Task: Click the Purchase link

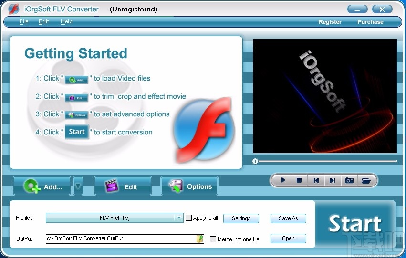Action: click(370, 22)
